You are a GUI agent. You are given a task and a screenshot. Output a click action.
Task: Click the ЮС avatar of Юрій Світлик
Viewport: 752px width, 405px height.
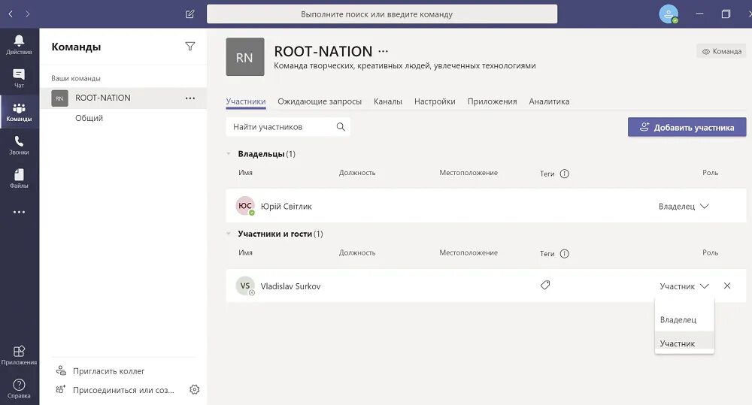pos(245,206)
